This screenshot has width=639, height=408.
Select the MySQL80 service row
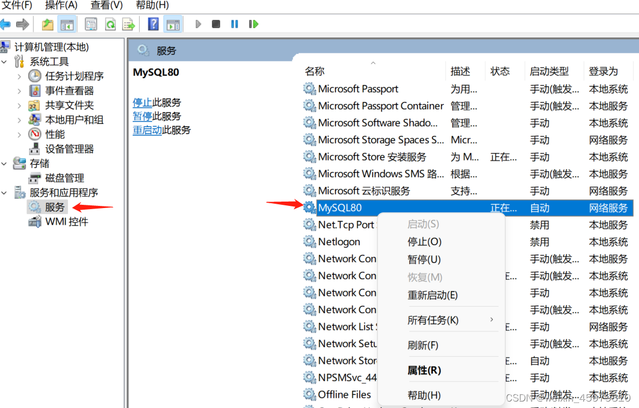click(x=468, y=208)
